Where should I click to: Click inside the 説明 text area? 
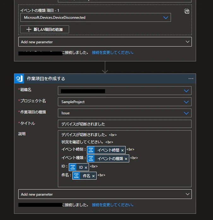click(x=125, y=159)
